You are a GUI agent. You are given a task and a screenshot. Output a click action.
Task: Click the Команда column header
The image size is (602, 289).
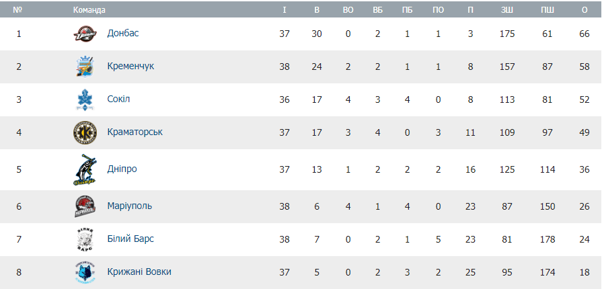point(89,10)
